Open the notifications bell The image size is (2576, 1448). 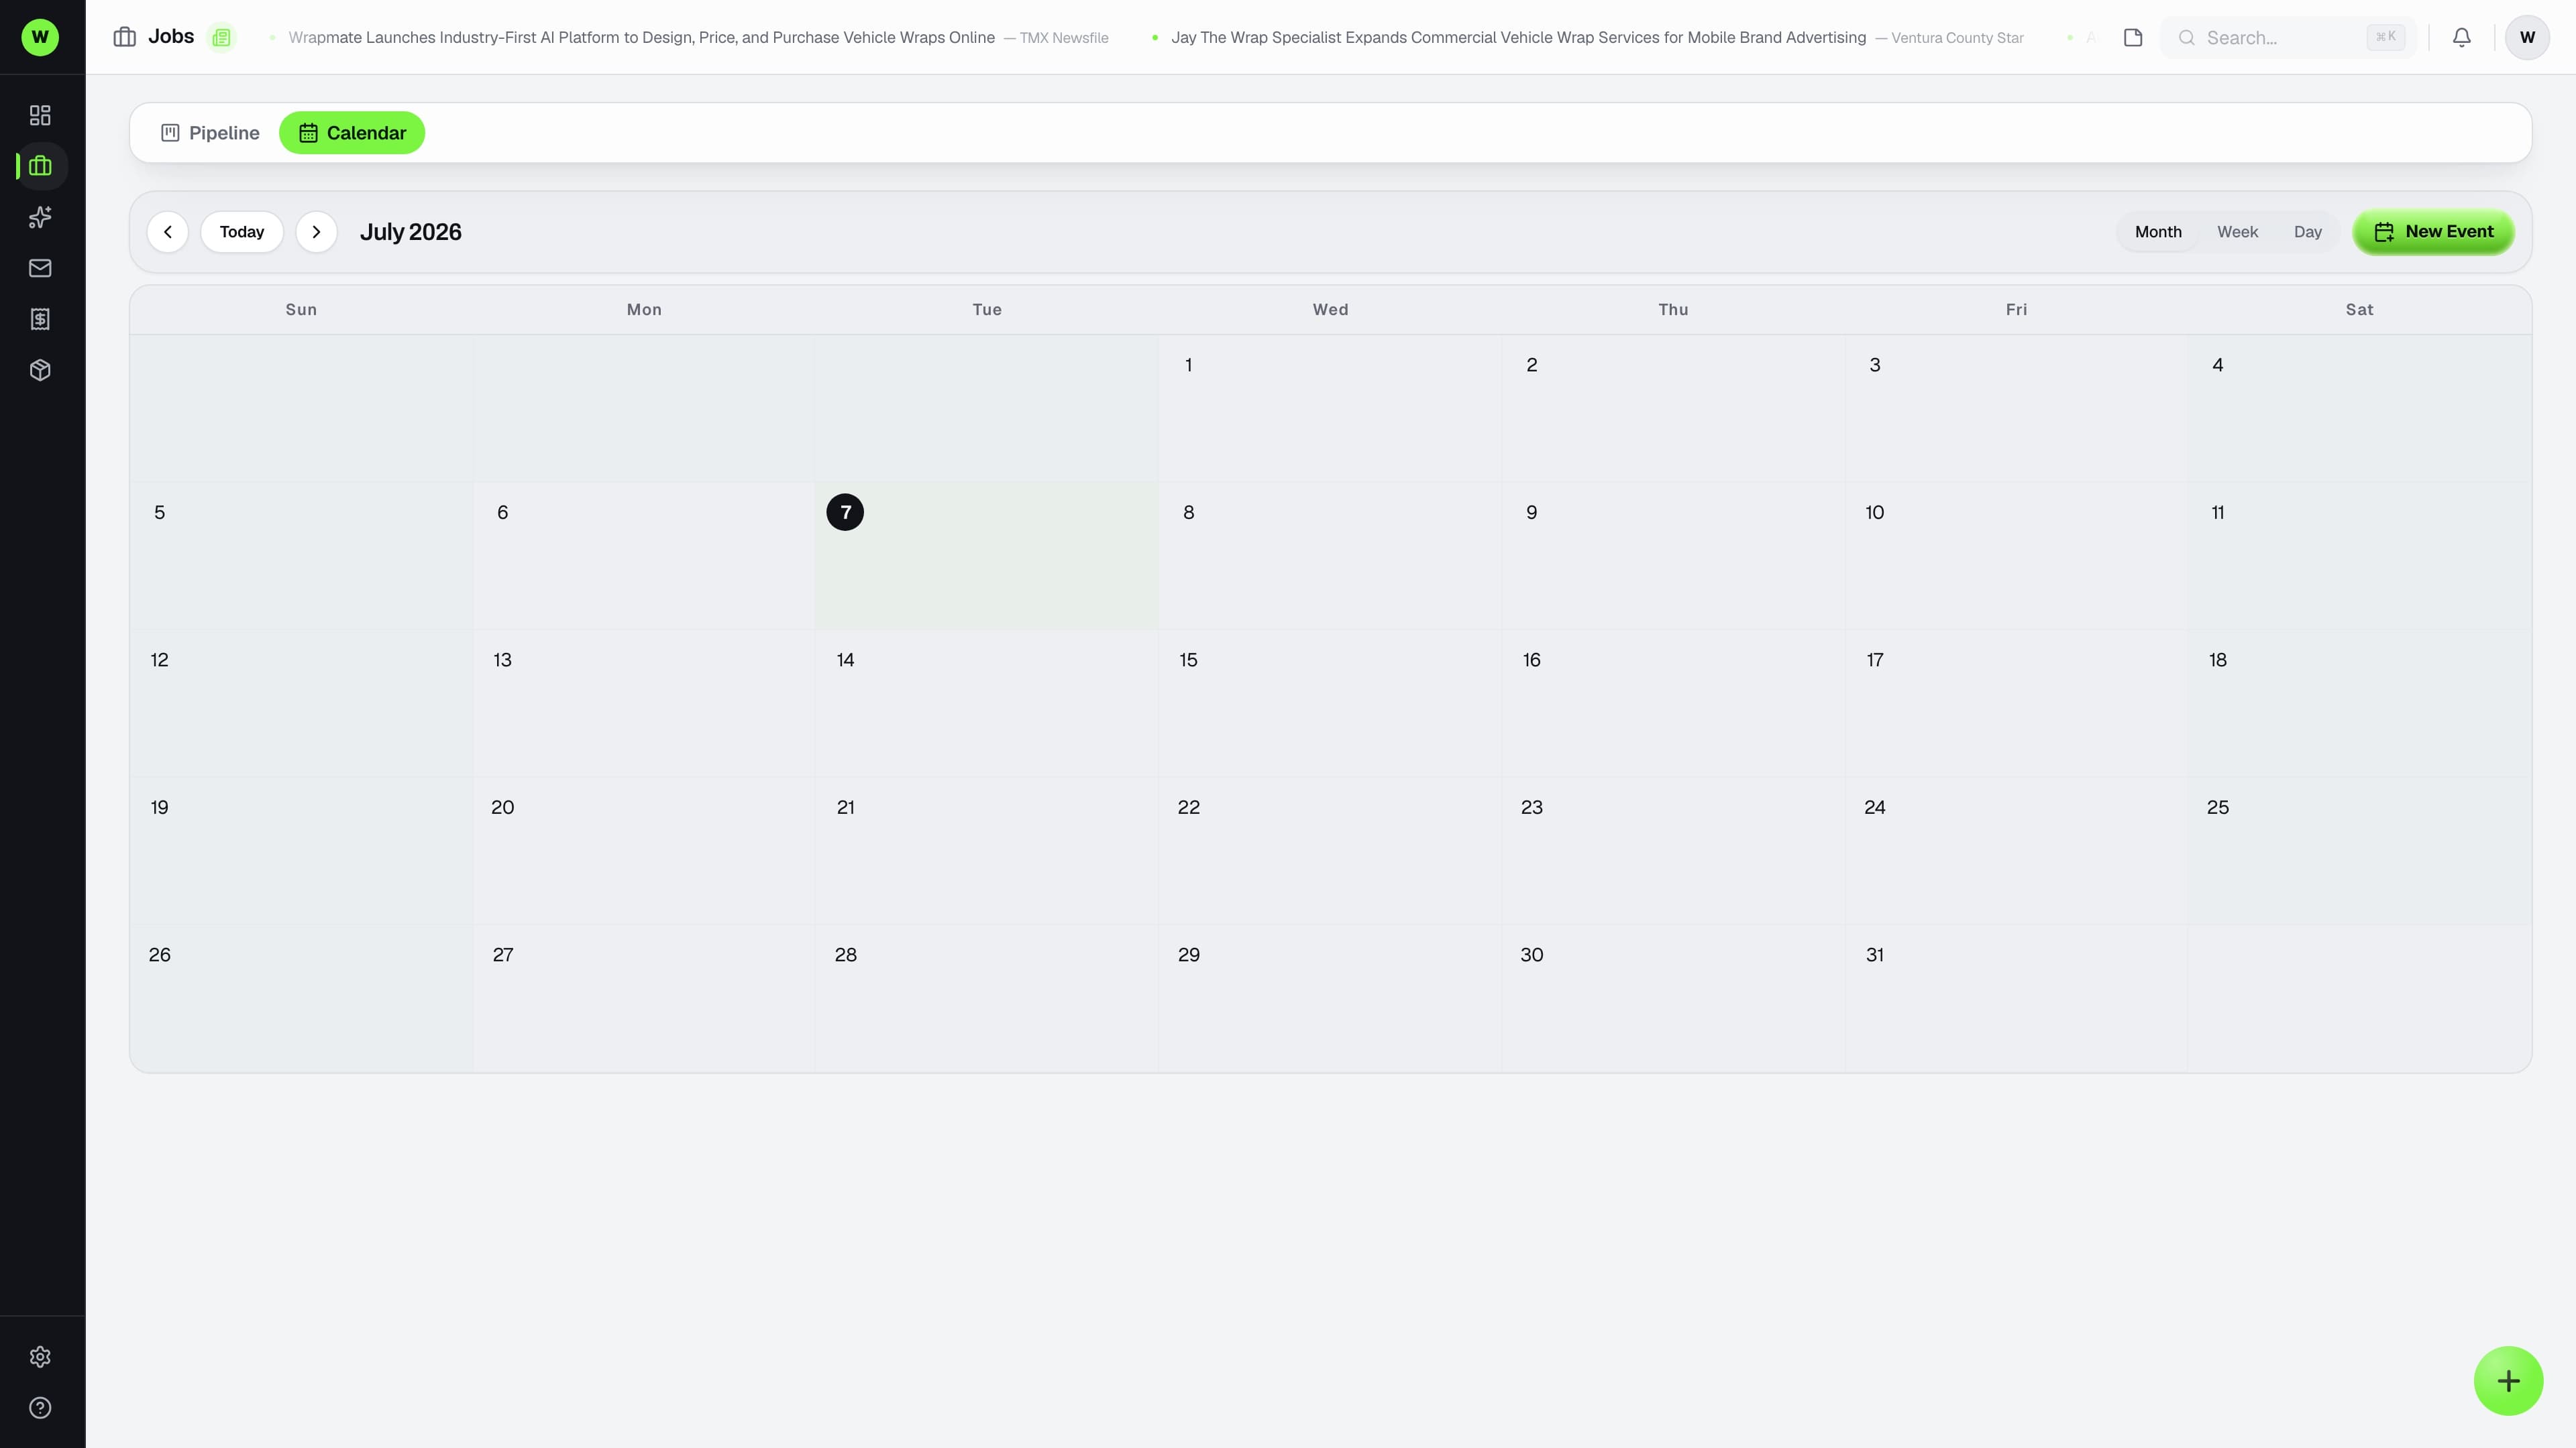coord(2461,37)
